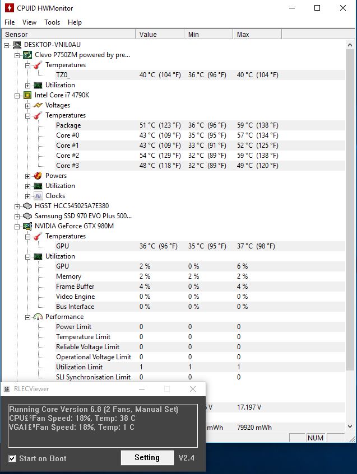The image size is (357, 474).
Task: Click the HGST hard drive icon
Action: coord(27,206)
